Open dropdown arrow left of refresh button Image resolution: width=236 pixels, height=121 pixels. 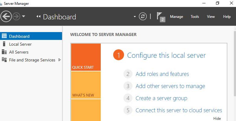tap(135, 17)
